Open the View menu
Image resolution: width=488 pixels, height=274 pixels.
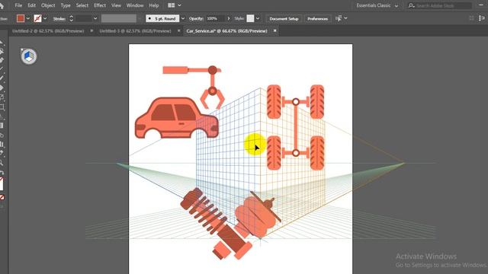coord(116,5)
